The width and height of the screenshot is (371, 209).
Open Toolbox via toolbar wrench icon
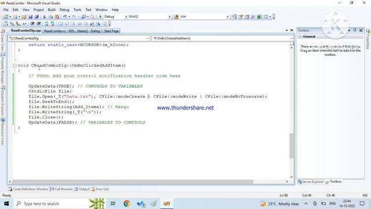pos(253,17)
